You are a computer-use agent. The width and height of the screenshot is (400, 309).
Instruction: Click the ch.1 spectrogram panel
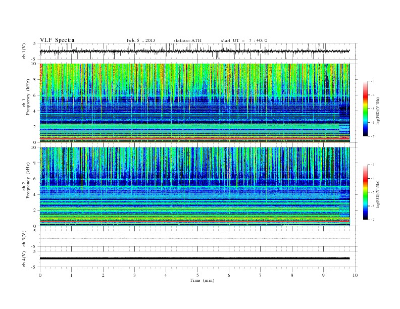click(195, 103)
